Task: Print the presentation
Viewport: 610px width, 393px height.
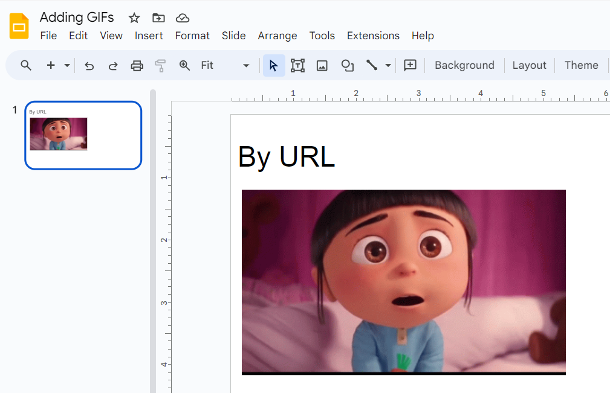Action: point(137,66)
